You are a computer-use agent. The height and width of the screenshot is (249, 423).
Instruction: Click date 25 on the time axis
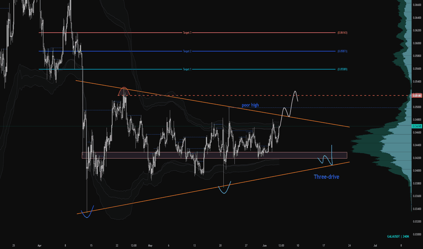[14, 245]
